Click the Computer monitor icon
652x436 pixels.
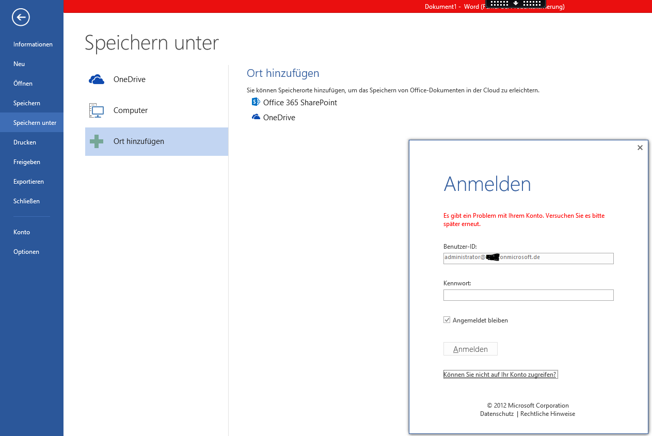point(97,110)
